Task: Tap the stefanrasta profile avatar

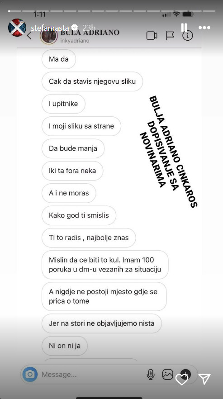Action: [x=17, y=28]
